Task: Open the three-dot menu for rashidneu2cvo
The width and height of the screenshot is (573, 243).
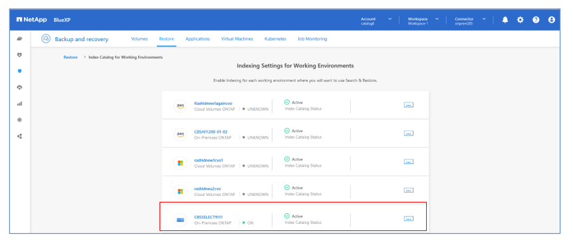Action: pos(409,190)
